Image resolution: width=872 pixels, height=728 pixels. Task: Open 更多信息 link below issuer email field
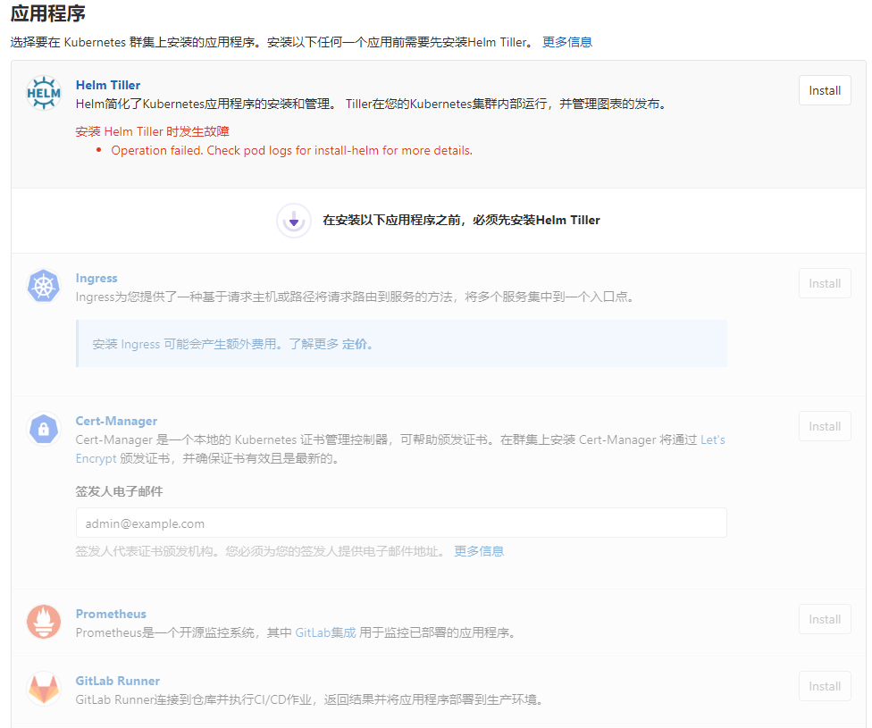tap(479, 551)
